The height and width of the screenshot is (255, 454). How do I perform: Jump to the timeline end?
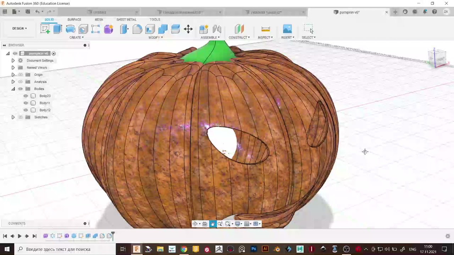tap(34, 236)
